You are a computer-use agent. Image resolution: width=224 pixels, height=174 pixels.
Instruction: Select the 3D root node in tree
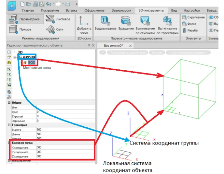point(20,52)
